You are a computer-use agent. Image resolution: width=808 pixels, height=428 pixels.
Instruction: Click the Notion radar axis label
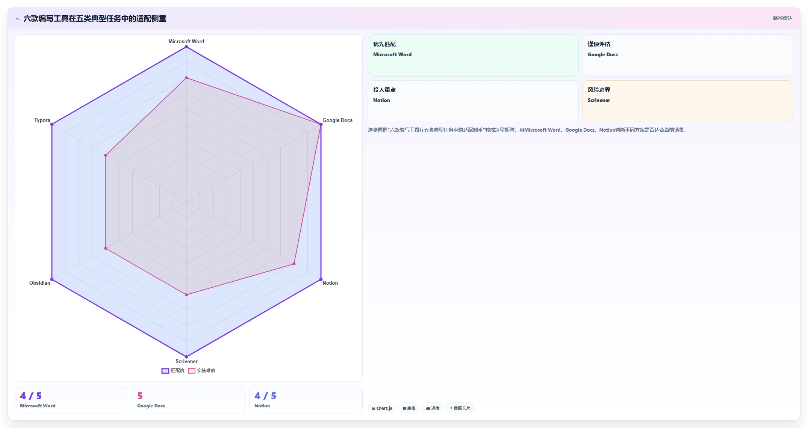click(x=330, y=283)
